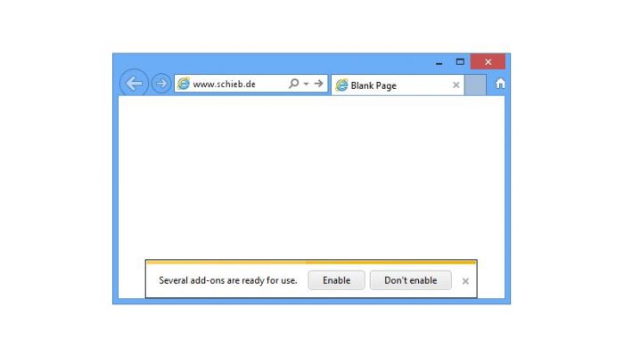The image size is (624, 356).
Task: Dismiss the add-ons notification bar
Action: pyautogui.click(x=465, y=281)
